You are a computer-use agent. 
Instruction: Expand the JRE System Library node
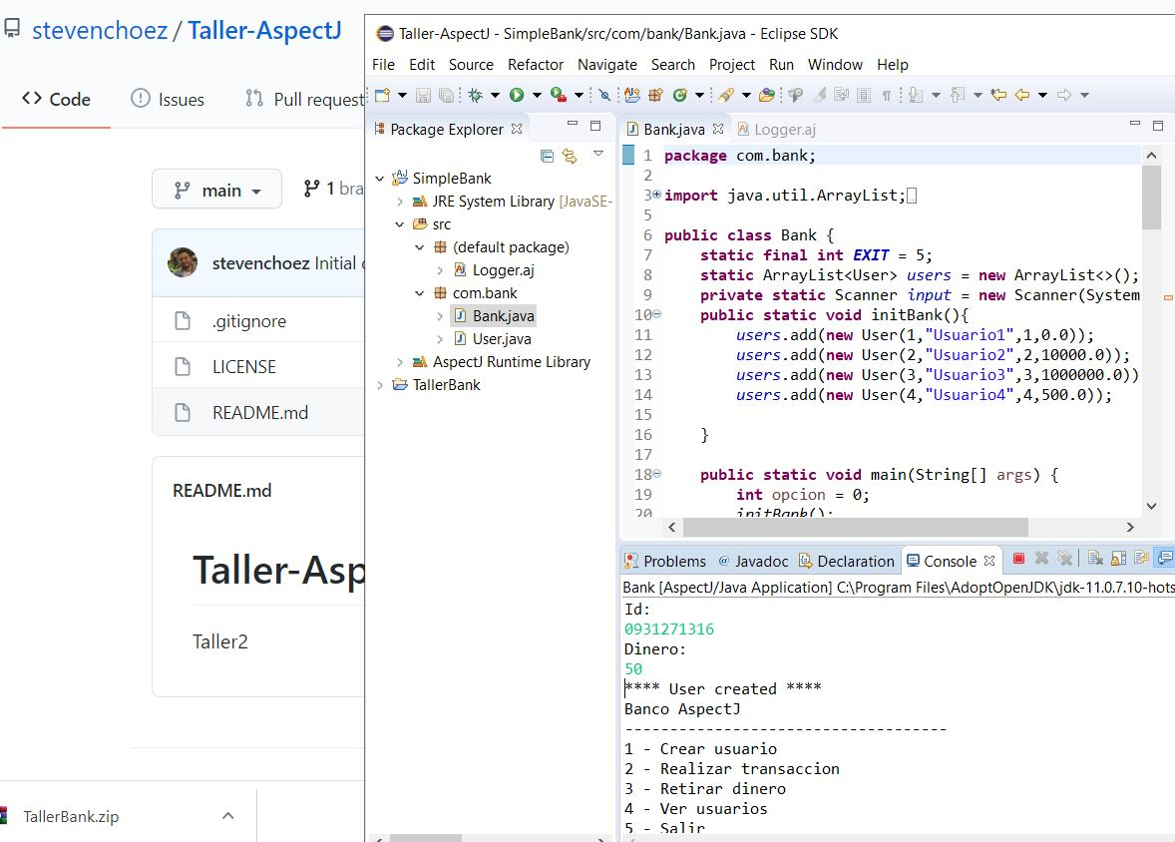[x=399, y=202]
